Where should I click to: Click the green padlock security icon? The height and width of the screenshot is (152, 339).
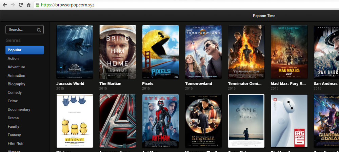(37, 5)
